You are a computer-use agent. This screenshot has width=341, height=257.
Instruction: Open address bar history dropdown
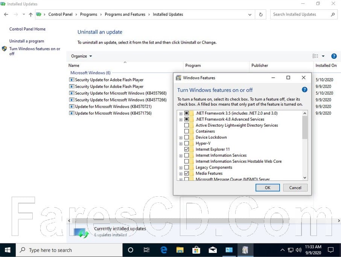coord(250,15)
